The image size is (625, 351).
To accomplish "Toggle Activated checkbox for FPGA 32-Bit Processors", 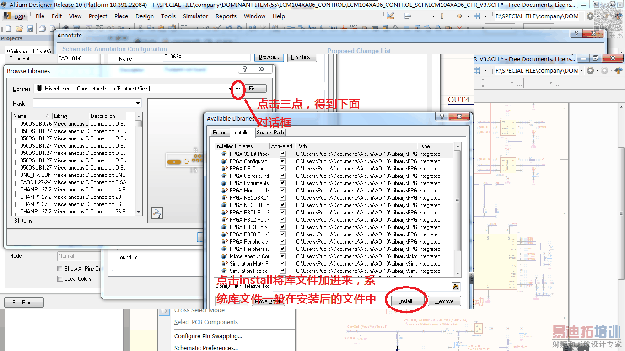I will point(282,154).
